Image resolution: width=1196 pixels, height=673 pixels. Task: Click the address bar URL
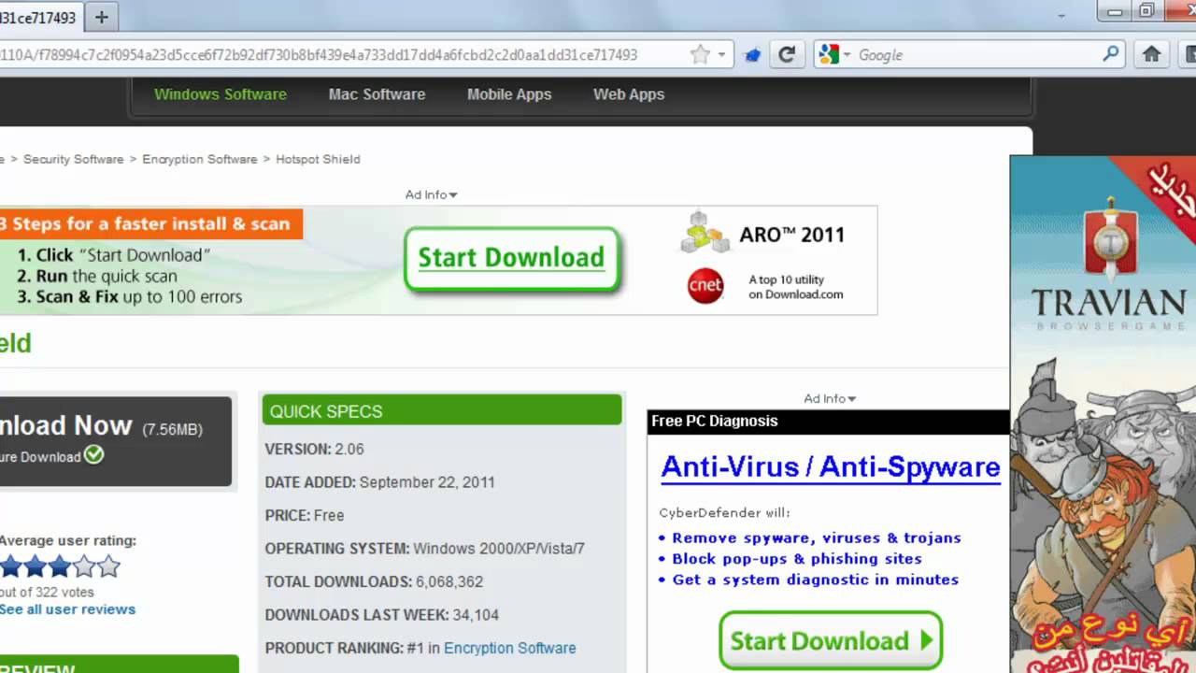click(x=319, y=55)
